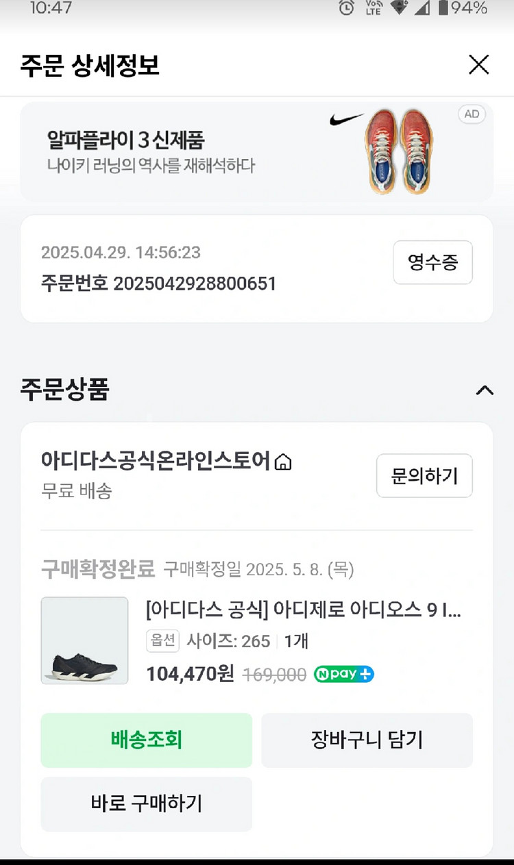Tap the 알파플라이 3 신제품 ad headline
The width and height of the screenshot is (514, 865).
tap(125, 140)
